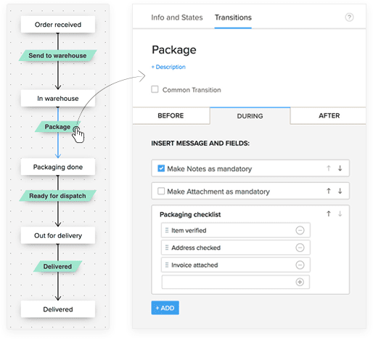Enable the Common Transition checkbox
The image size is (373, 339).
[x=155, y=89]
